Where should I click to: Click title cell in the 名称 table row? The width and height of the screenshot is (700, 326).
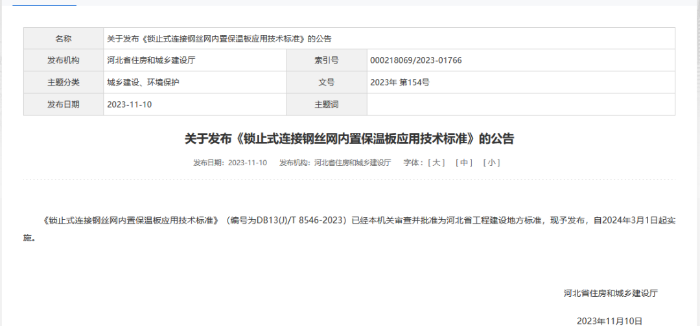pos(390,38)
